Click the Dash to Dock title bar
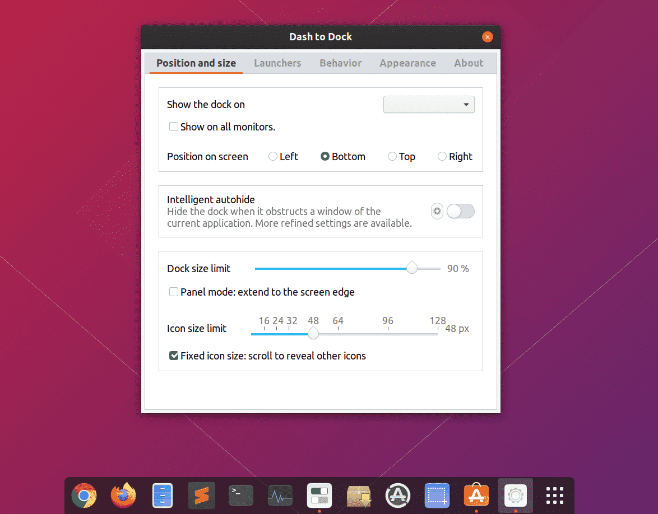This screenshot has height=514, width=658. [321, 37]
